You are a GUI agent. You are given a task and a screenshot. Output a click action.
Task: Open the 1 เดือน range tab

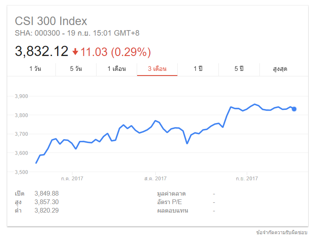(x=116, y=69)
